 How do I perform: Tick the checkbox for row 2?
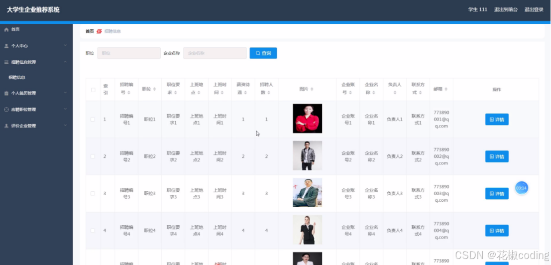click(x=93, y=156)
